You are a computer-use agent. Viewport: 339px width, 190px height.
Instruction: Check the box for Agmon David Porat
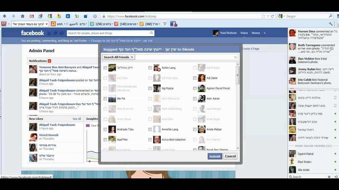click(x=195, y=88)
